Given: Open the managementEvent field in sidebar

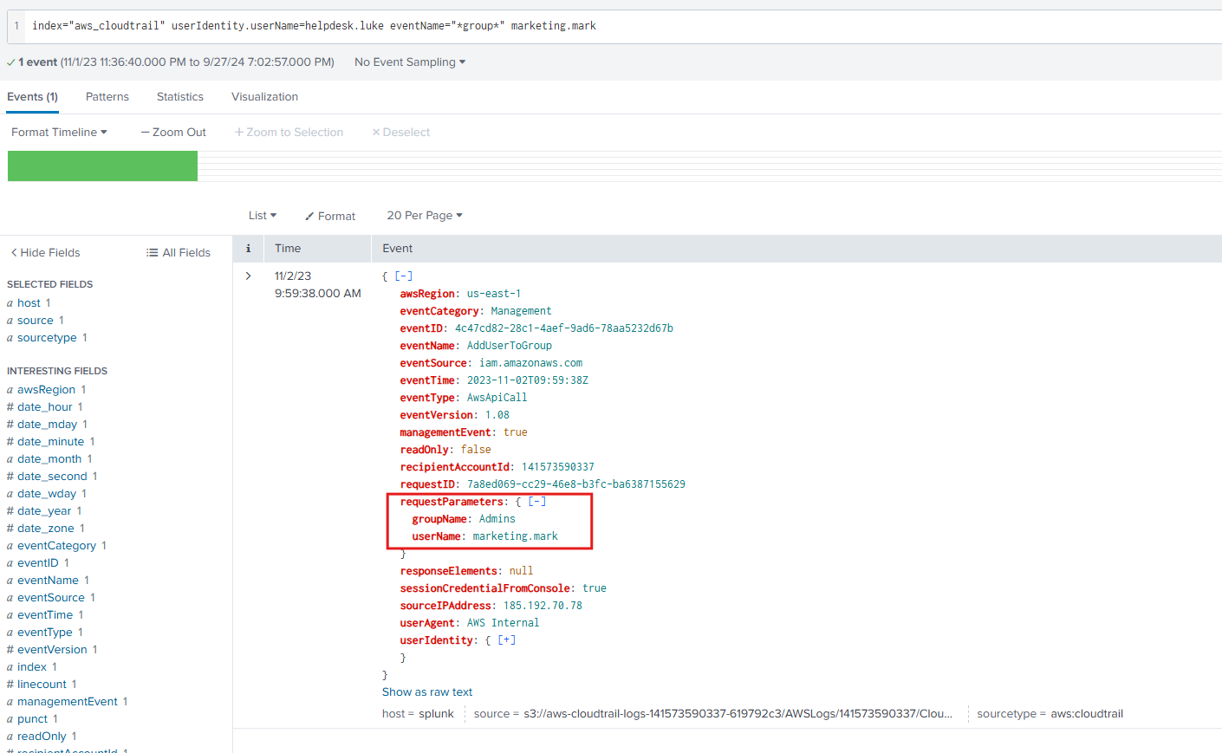Looking at the screenshot, I should pyautogui.click(x=67, y=702).
